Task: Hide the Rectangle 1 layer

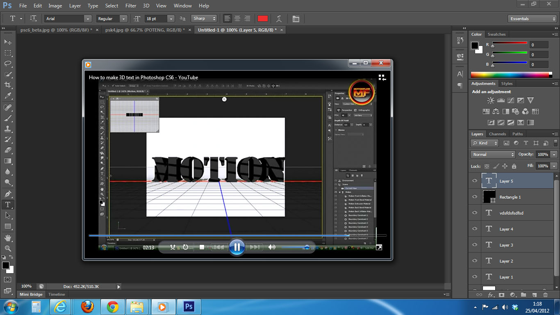Action: [475, 197]
